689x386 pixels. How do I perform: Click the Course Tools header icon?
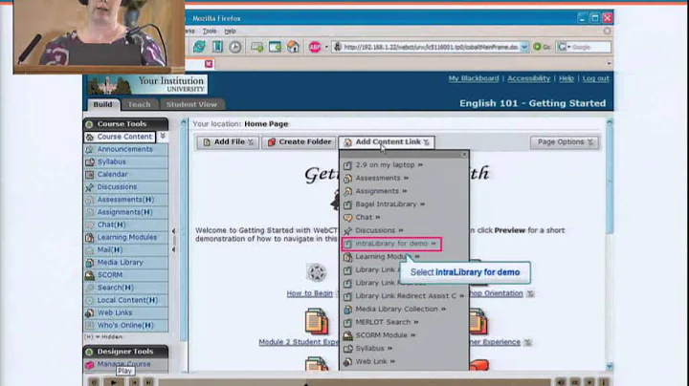pyautogui.click(x=90, y=124)
